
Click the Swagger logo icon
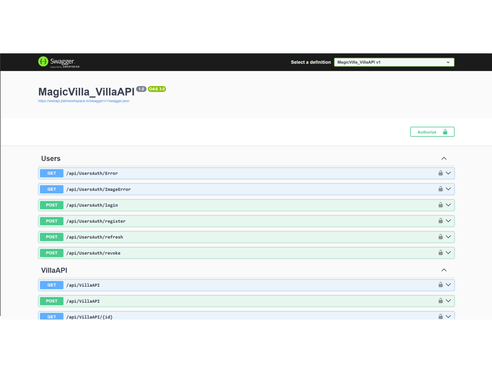point(44,61)
